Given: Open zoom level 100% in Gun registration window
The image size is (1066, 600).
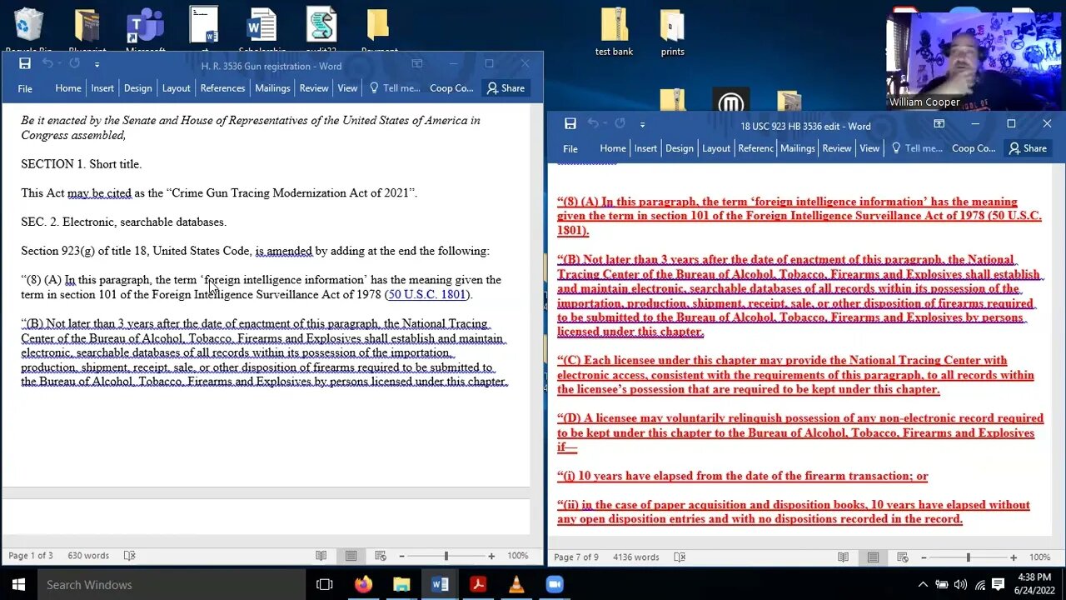Looking at the screenshot, I should pos(518,556).
